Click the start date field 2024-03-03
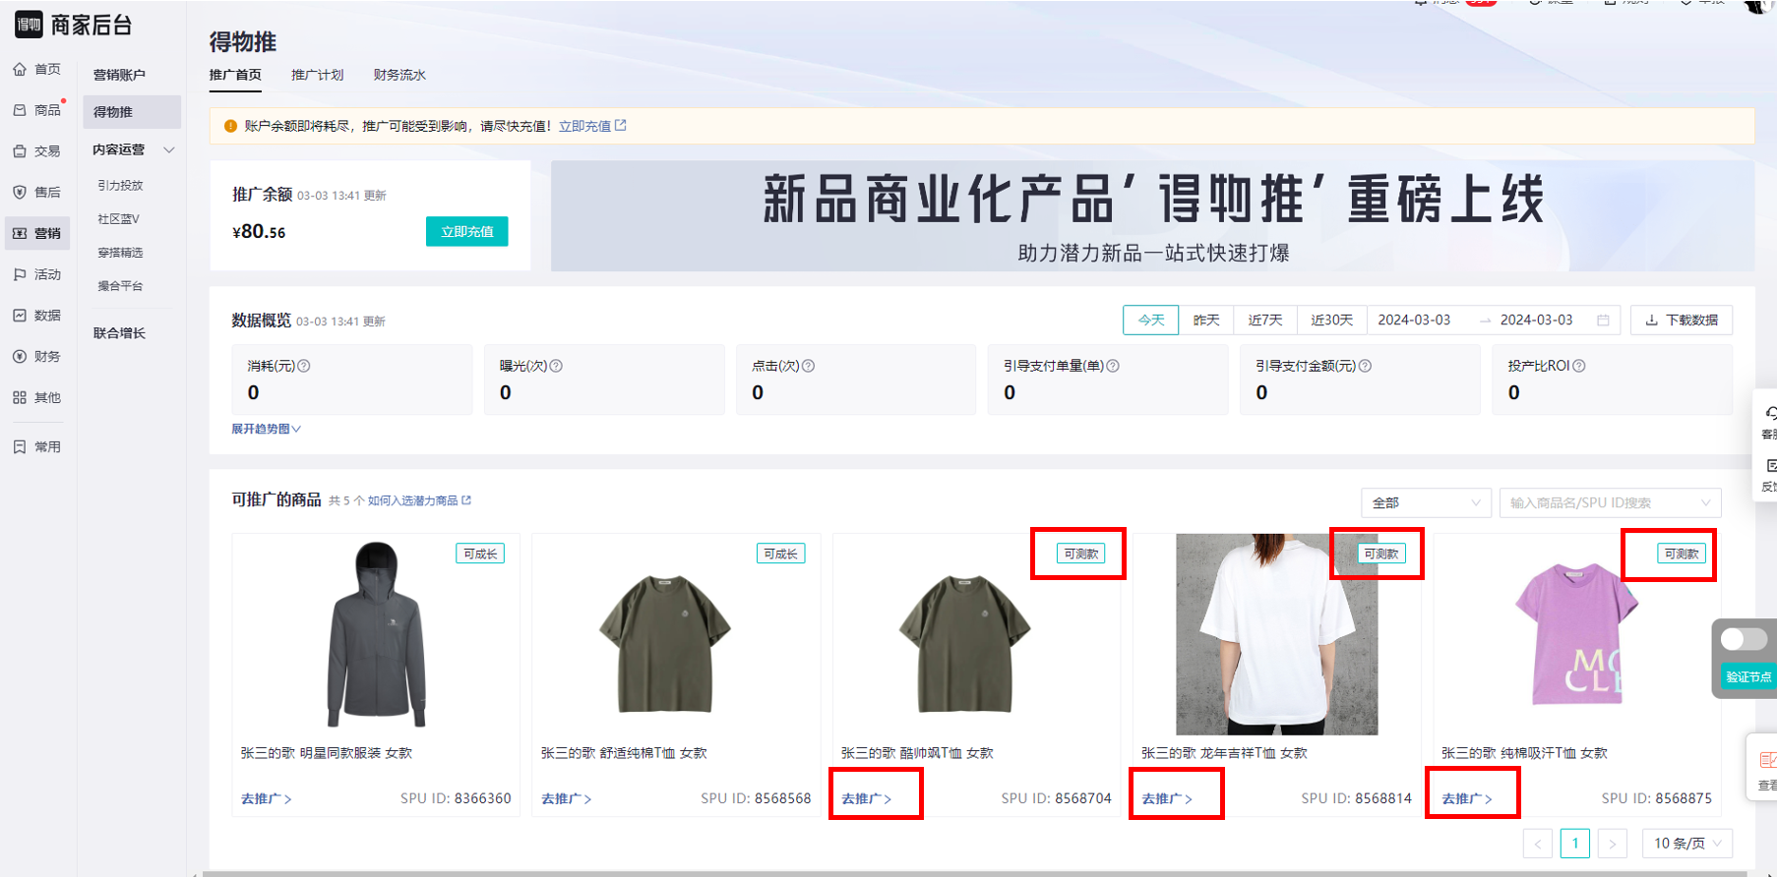Viewport: 1777px width, 877px height. [1414, 321]
